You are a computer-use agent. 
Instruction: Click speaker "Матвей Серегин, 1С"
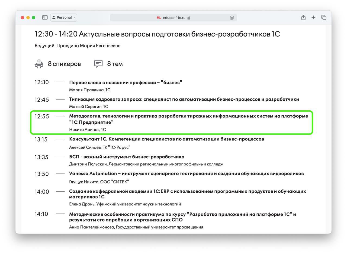[89, 107]
